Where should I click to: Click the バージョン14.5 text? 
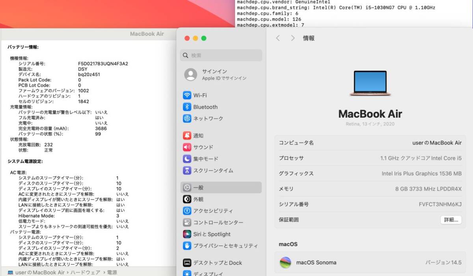click(x=443, y=263)
